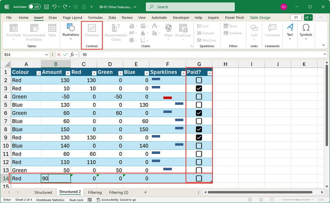Confirm formula entry with checkmark icon
Image resolution: width=330 pixels, height=203 pixels.
65,55
